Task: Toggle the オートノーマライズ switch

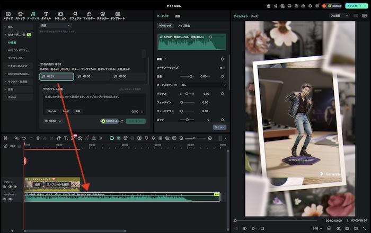Action: (x=222, y=68)
